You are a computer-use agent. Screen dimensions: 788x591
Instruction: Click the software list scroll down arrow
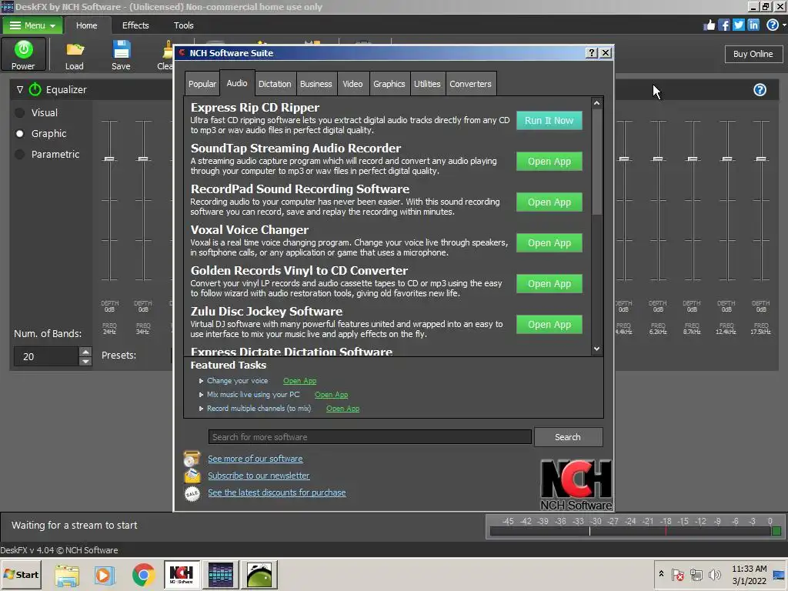[x=596, y=349]
